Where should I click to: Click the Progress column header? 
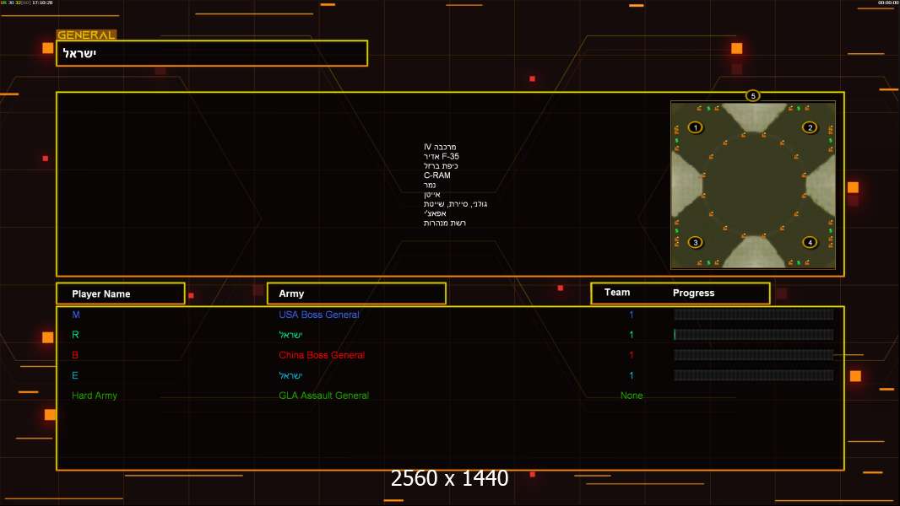click(693, 293)
